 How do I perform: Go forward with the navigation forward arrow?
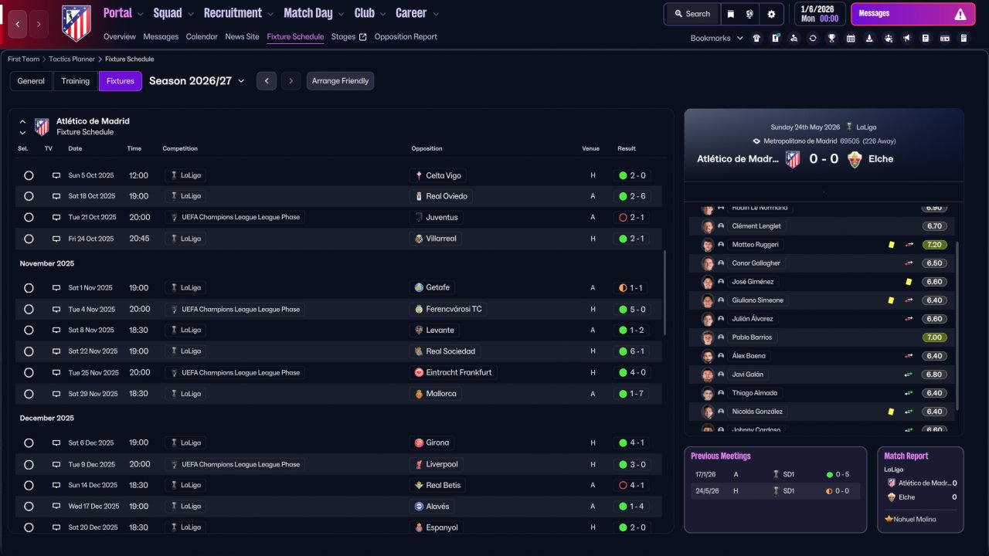click(39, 24)
